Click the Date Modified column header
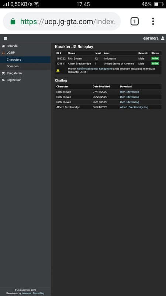Screen dimensions: 166x296 click(x=101, y=87)
